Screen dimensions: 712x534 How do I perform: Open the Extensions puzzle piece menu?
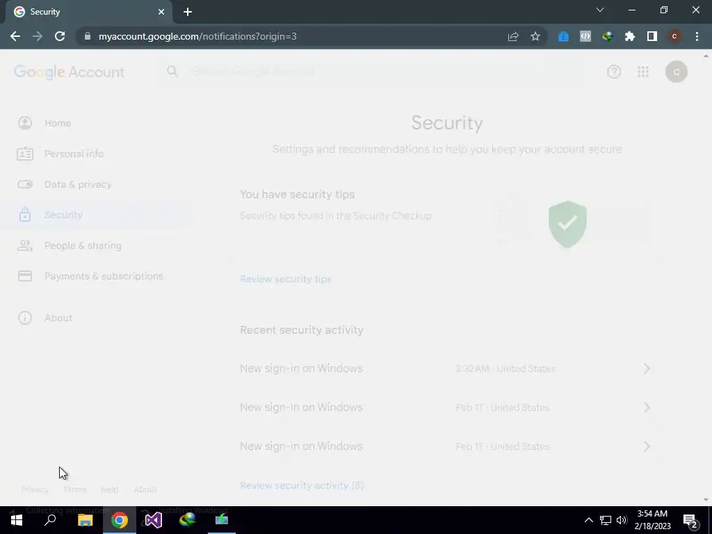tap(630, 36)
